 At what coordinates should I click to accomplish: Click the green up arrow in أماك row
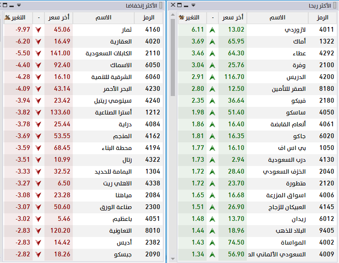(x=212, y=42)
